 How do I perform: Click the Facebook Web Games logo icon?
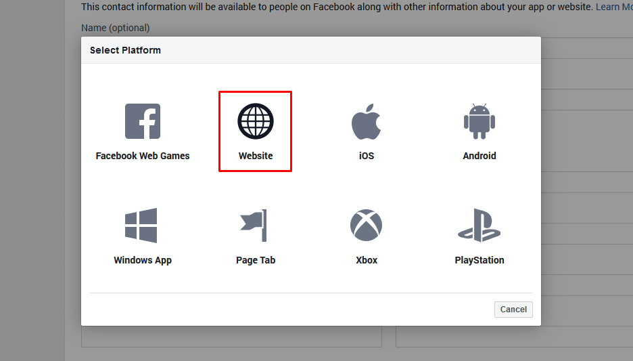(142, 121)
